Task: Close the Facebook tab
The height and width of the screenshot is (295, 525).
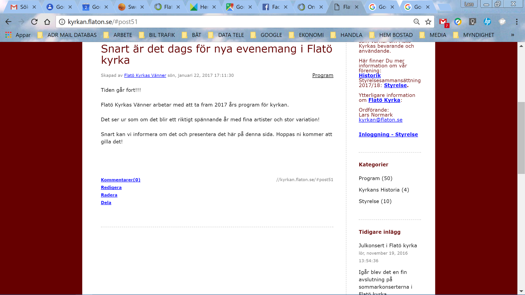Action: 286,7
